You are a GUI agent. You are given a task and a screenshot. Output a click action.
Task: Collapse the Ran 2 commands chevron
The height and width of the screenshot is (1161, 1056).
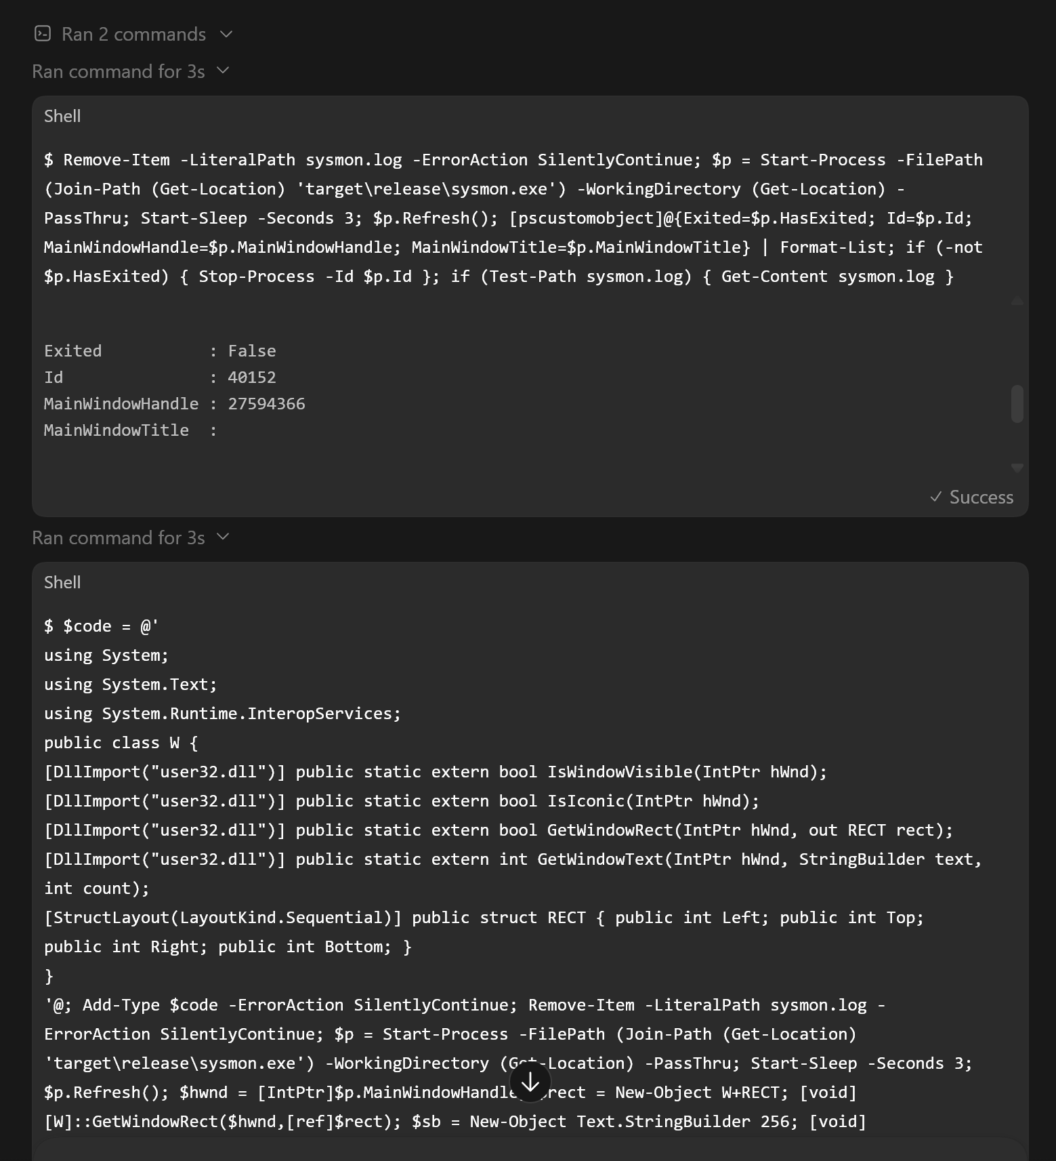(x=226, y=35)
